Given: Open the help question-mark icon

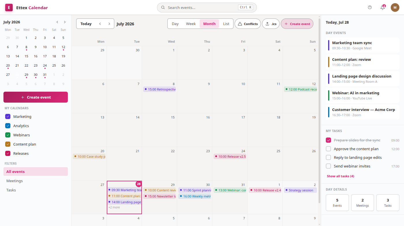Looking at the screenshot, I should [370, 7].
